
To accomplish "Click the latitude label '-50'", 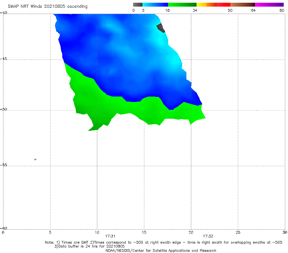I will 4,109.
